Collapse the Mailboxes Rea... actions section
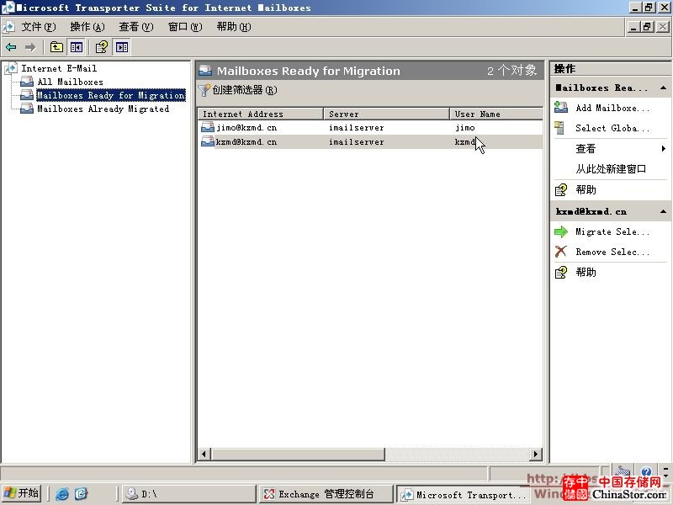 (663, 88)
